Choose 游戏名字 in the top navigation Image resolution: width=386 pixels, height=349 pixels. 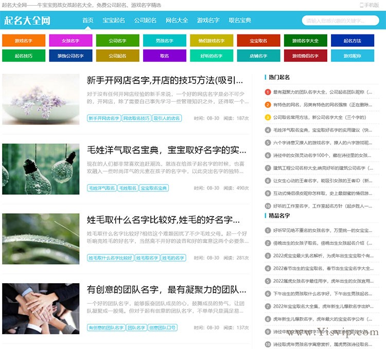pyautogui.click(x=208, y=20)
